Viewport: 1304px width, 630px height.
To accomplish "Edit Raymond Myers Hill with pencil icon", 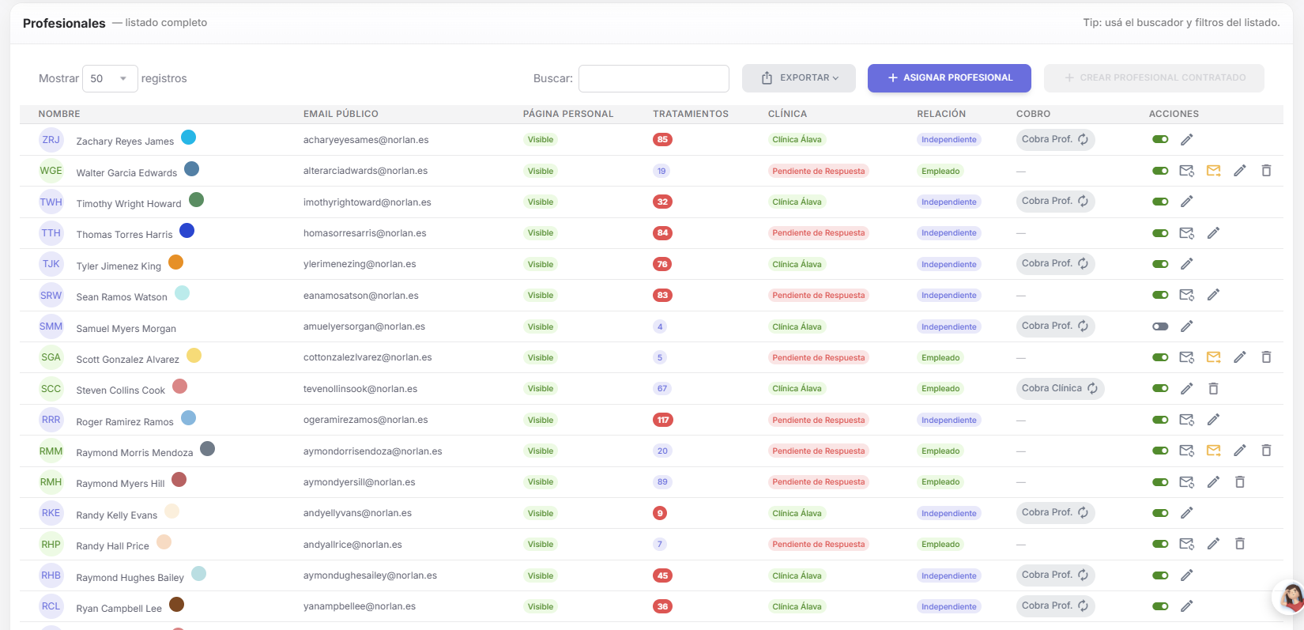I will (x=1213, y=482).
